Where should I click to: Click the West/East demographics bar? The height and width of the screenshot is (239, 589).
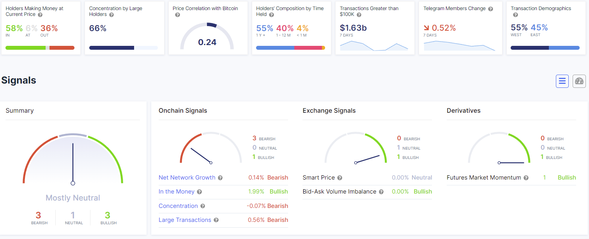(545, 48)
